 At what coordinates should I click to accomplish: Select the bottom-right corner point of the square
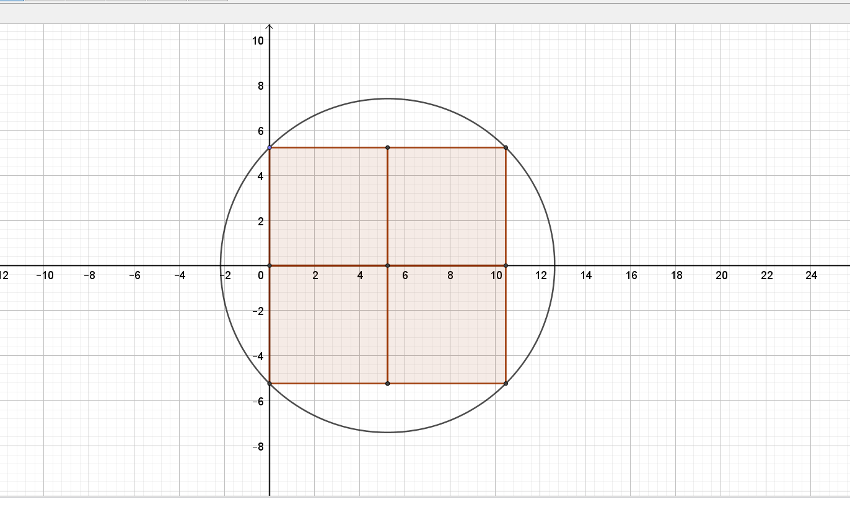tap(506, 384)
